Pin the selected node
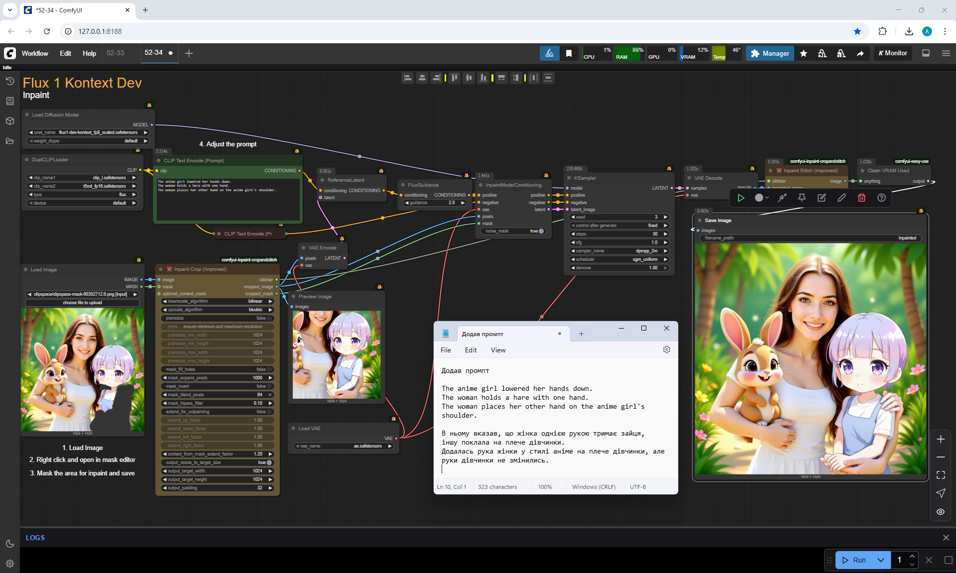Screen dimensions: 956x573 point(802,198)
